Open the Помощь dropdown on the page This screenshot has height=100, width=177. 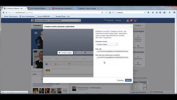click(139, 26)
